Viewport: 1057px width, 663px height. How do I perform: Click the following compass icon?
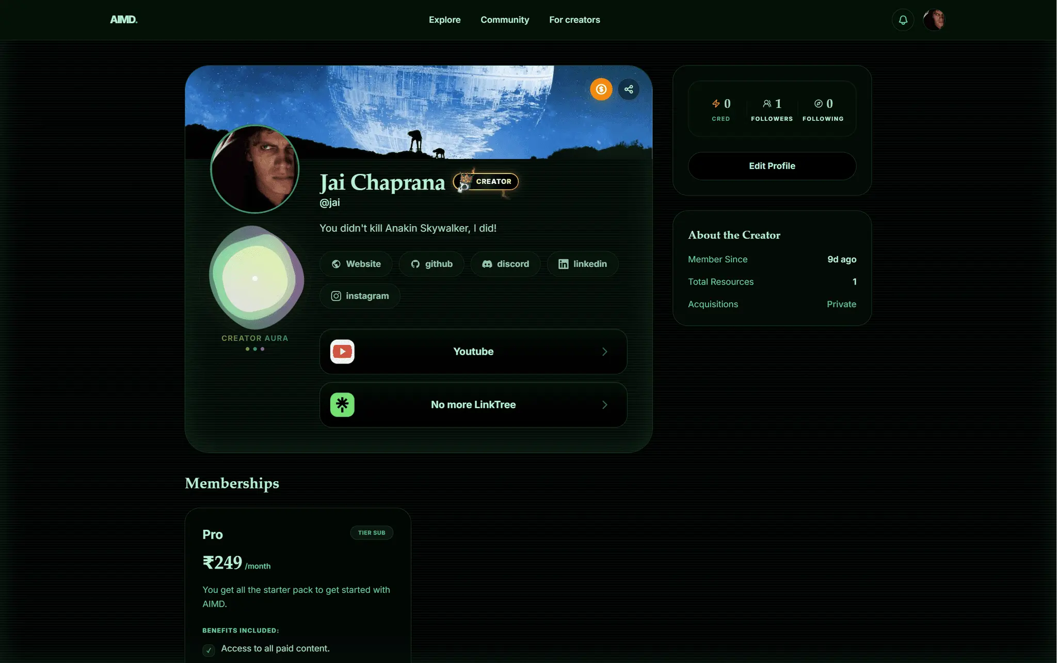pos(819,104)
